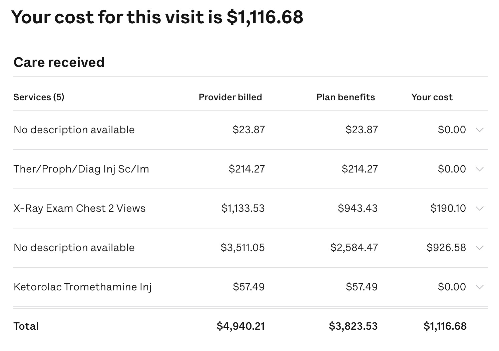The image size is (499, 351).
Task: Click the Services (5) column header
Action: click(39, 97)
